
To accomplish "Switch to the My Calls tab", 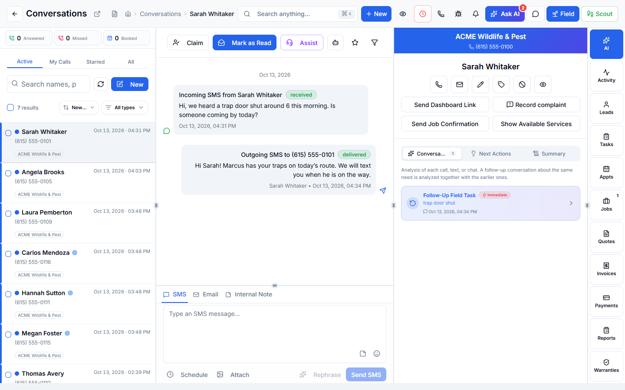I will pyautogui.click(x=60, y=62).
